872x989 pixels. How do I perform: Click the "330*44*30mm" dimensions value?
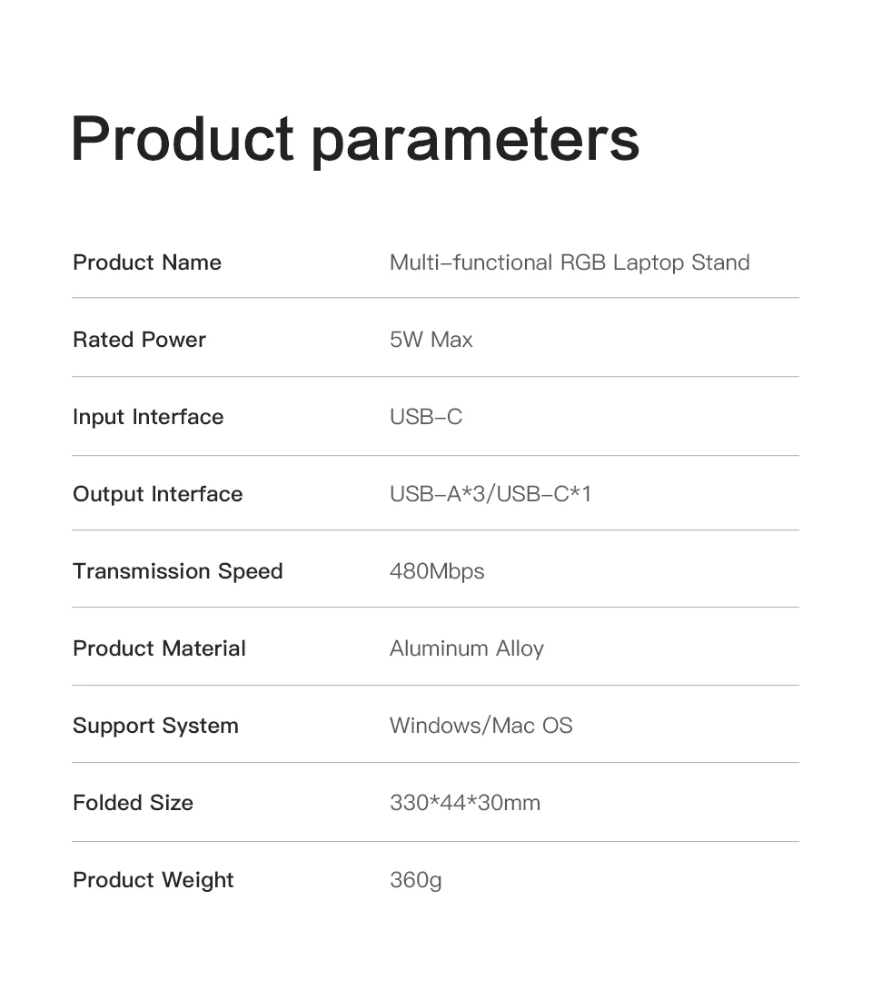pos(465,803)
